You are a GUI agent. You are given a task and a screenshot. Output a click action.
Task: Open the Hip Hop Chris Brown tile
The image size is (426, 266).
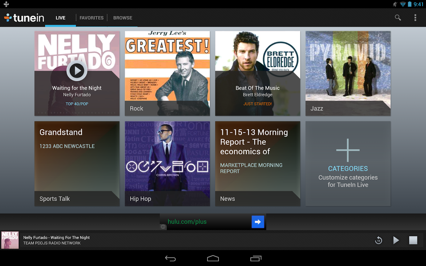coord(167,163)
